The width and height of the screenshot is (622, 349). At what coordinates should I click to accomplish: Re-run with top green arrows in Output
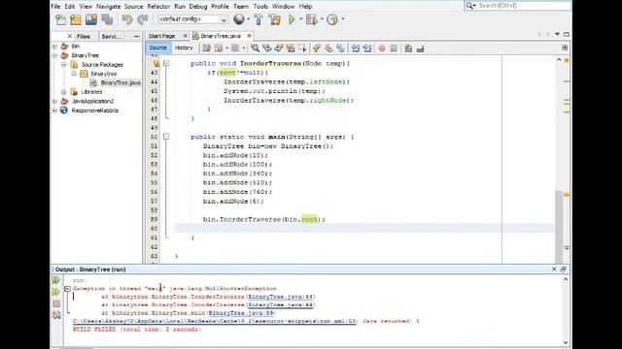pos(56,280)
